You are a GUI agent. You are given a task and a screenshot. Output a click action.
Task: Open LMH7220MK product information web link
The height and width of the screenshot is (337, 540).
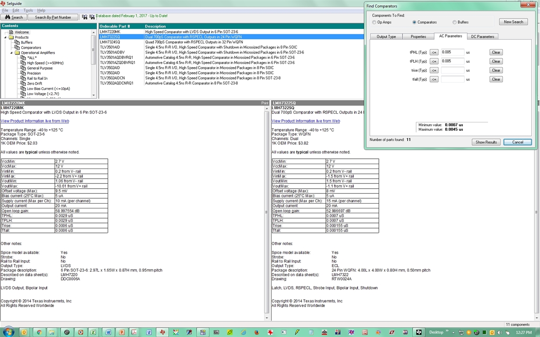35,121
